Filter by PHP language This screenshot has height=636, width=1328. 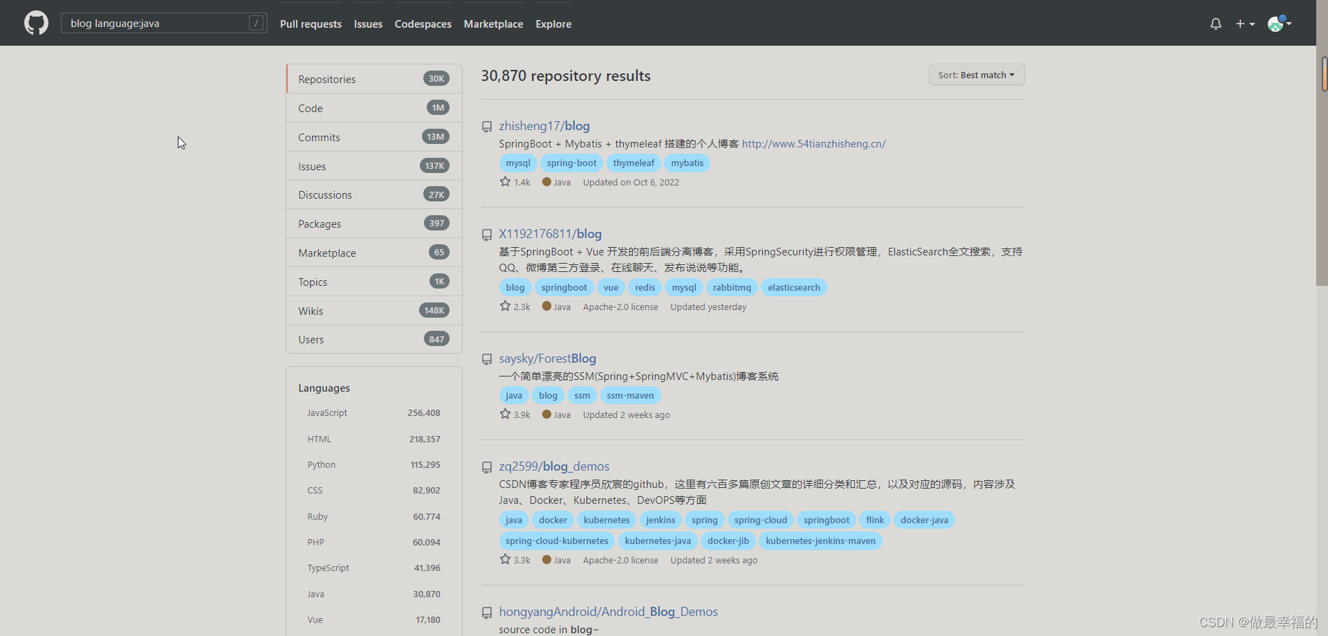[373, 542]
